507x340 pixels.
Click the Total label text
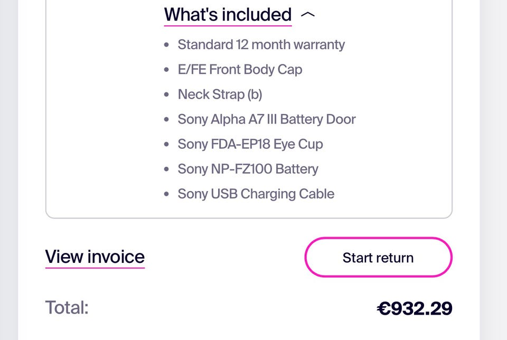67,307
